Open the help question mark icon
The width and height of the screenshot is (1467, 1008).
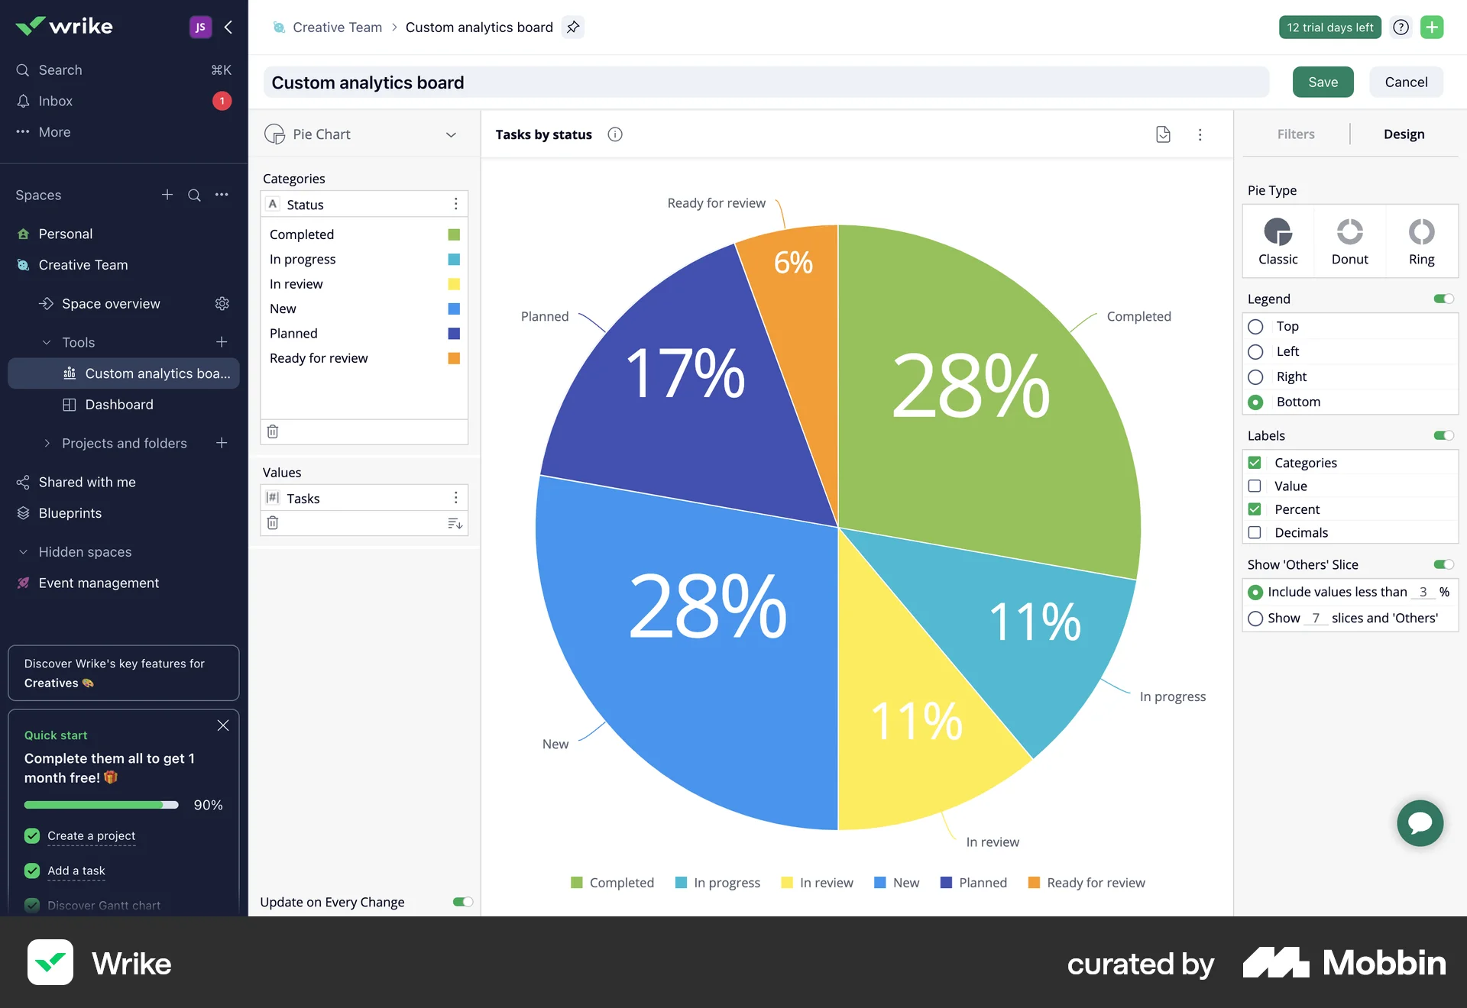tap(1401, 27)
